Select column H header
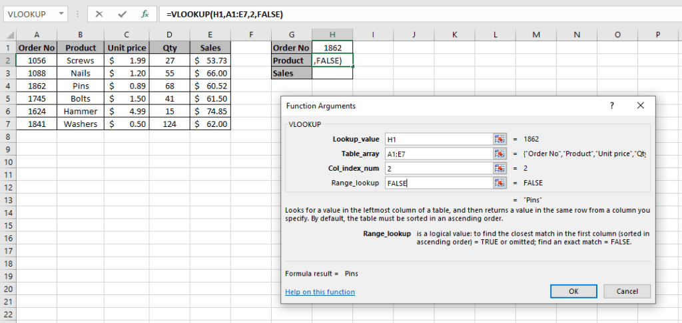This screenshot has height=323, width=682. pyautogui.click(x=332, y=35)
